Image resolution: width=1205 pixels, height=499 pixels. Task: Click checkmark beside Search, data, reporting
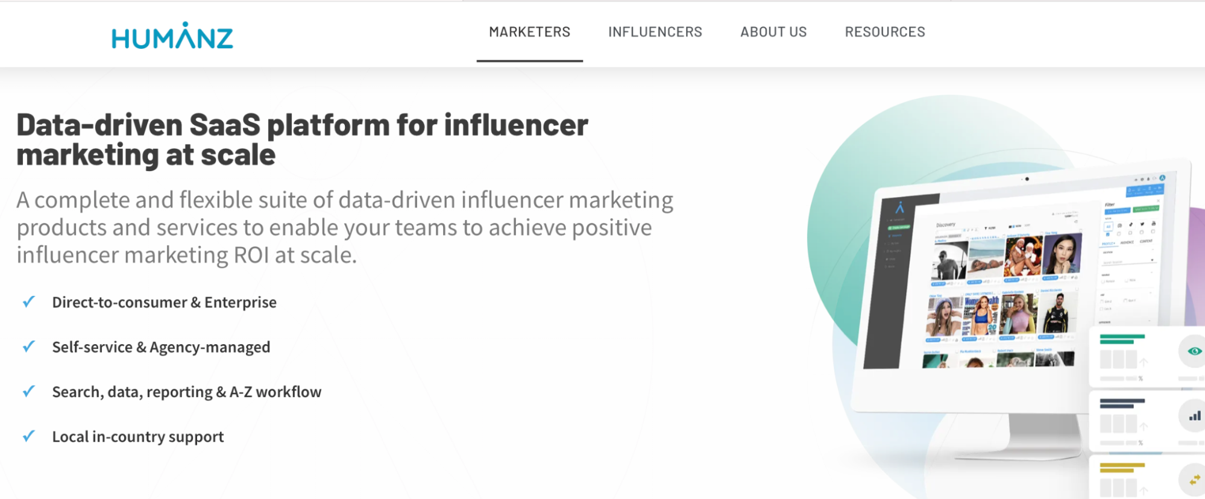pos(28,392)
